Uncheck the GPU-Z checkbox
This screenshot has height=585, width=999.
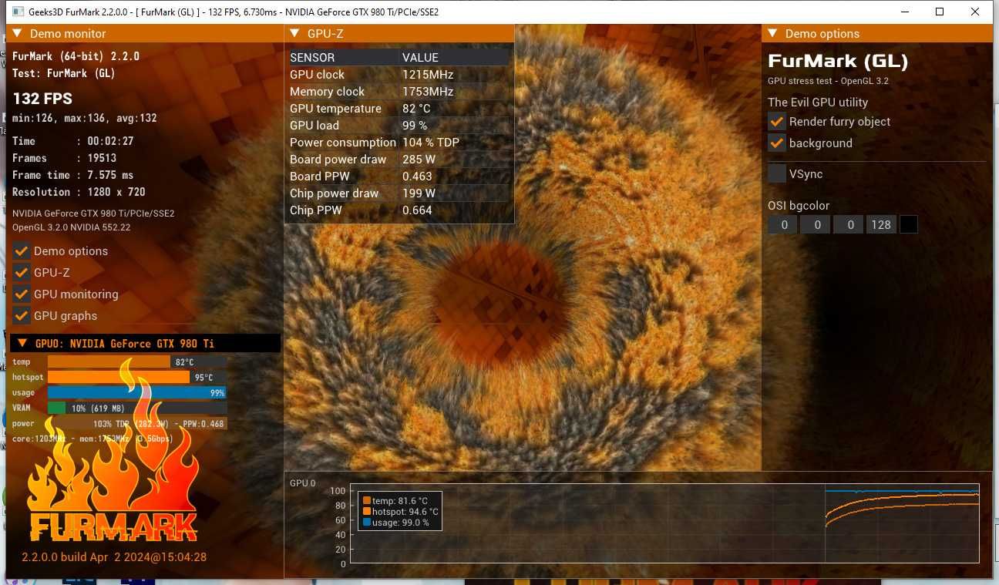tap(22, 273)
